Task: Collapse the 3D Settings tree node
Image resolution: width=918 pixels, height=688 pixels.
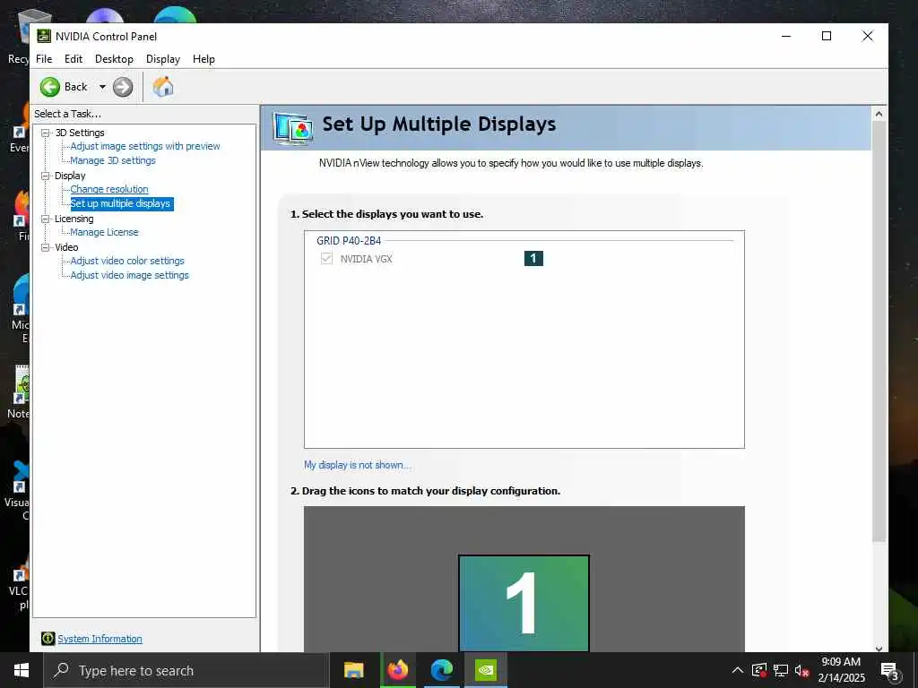Action: click(x=45, y=133)
